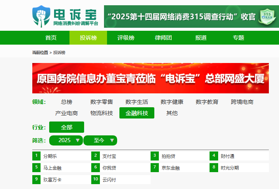
Task: Click the 投诉榜 breadcrumb link
Action: (59, 52)
